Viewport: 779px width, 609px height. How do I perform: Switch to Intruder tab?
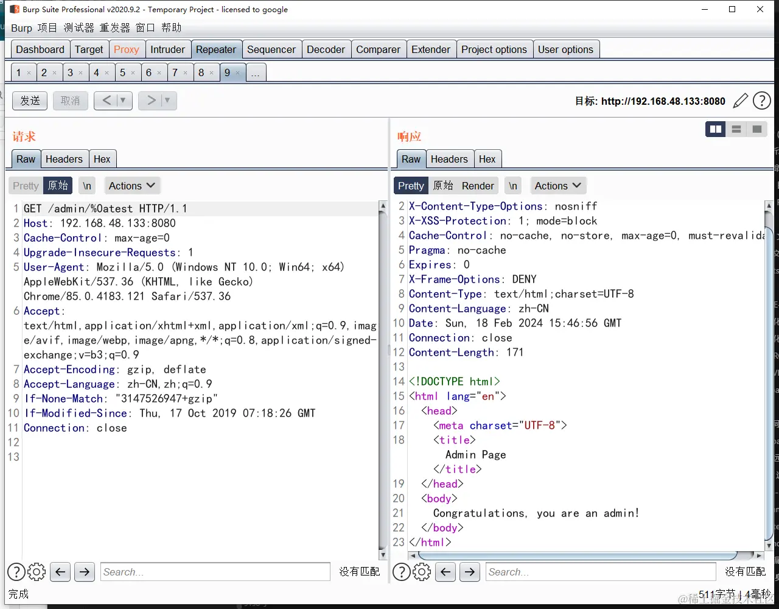click(167, 49)
